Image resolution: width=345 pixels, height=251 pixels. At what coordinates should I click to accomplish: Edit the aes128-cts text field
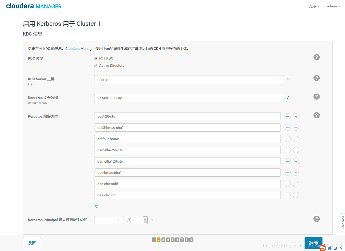point(187,116)
